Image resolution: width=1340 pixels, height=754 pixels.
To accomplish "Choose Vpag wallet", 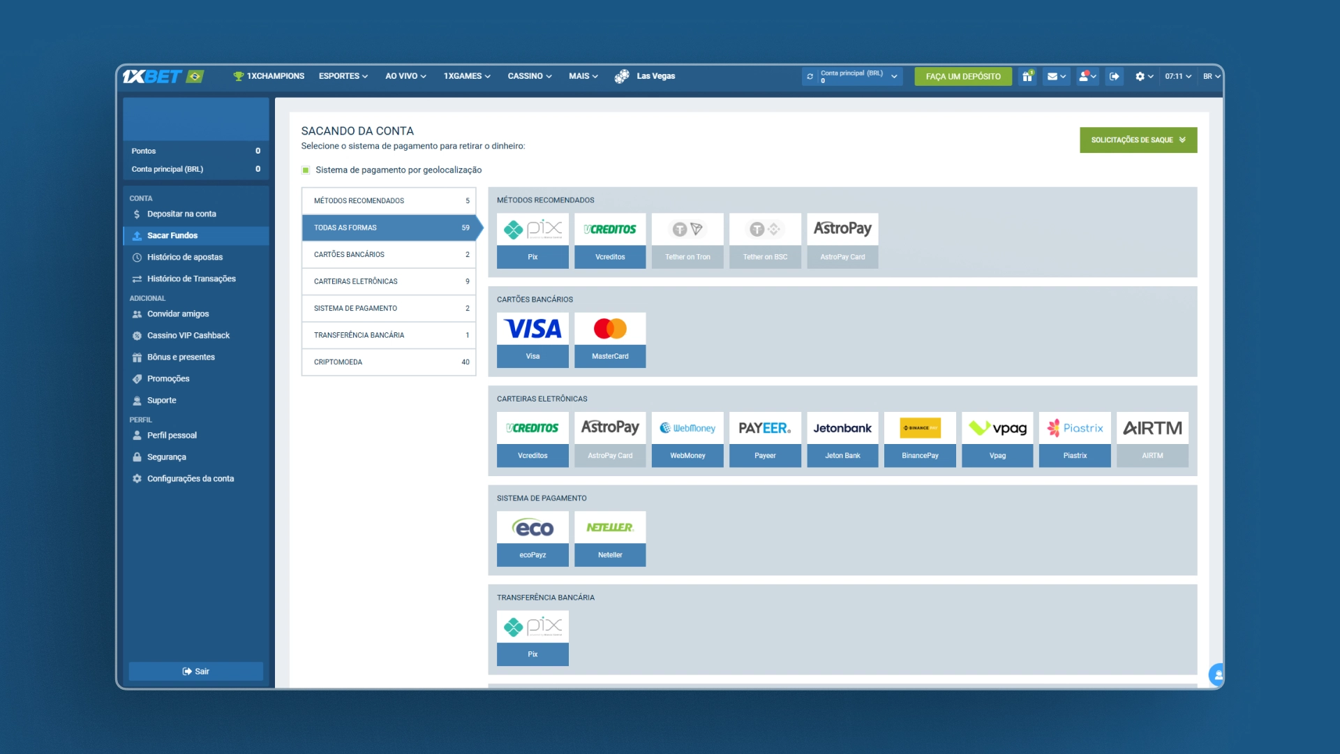I will tap(997, 439).
